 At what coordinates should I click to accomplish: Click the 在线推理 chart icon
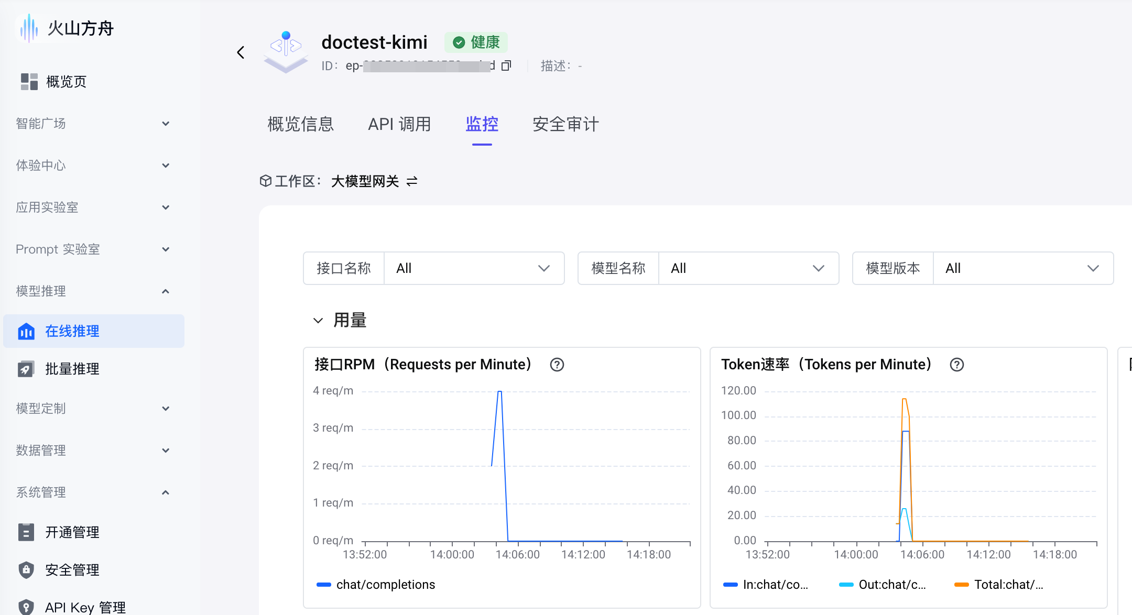[x=26, y=331]
